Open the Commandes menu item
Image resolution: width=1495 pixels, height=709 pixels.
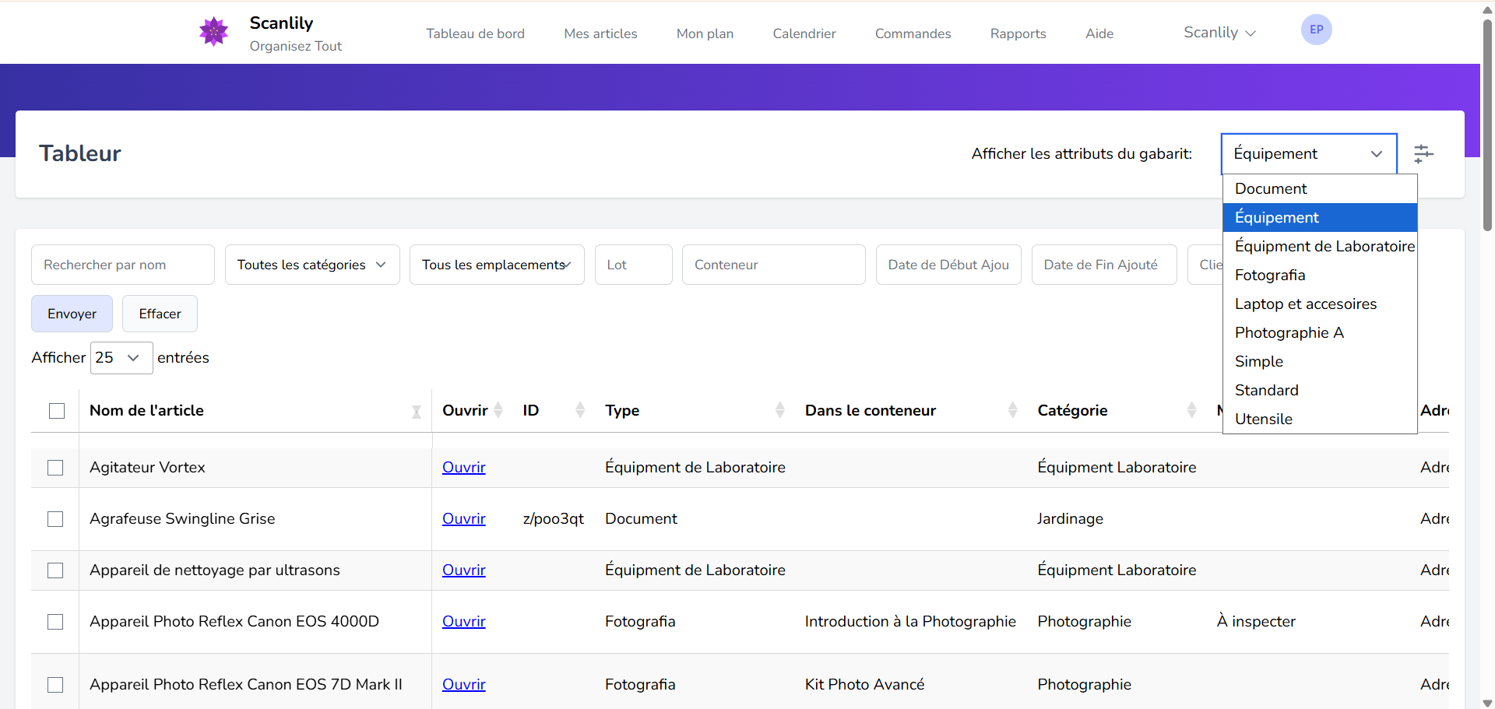[x=913, y=33]
